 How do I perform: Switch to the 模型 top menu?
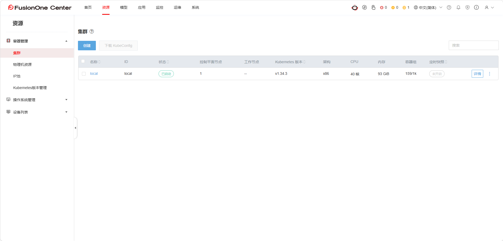124,7
